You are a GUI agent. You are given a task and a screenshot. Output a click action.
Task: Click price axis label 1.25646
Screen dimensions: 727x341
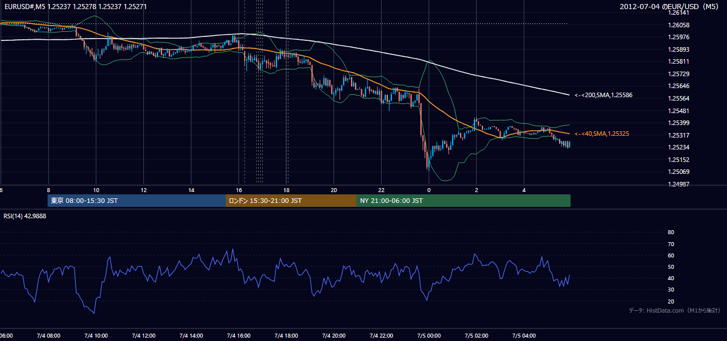click(679, 86)
